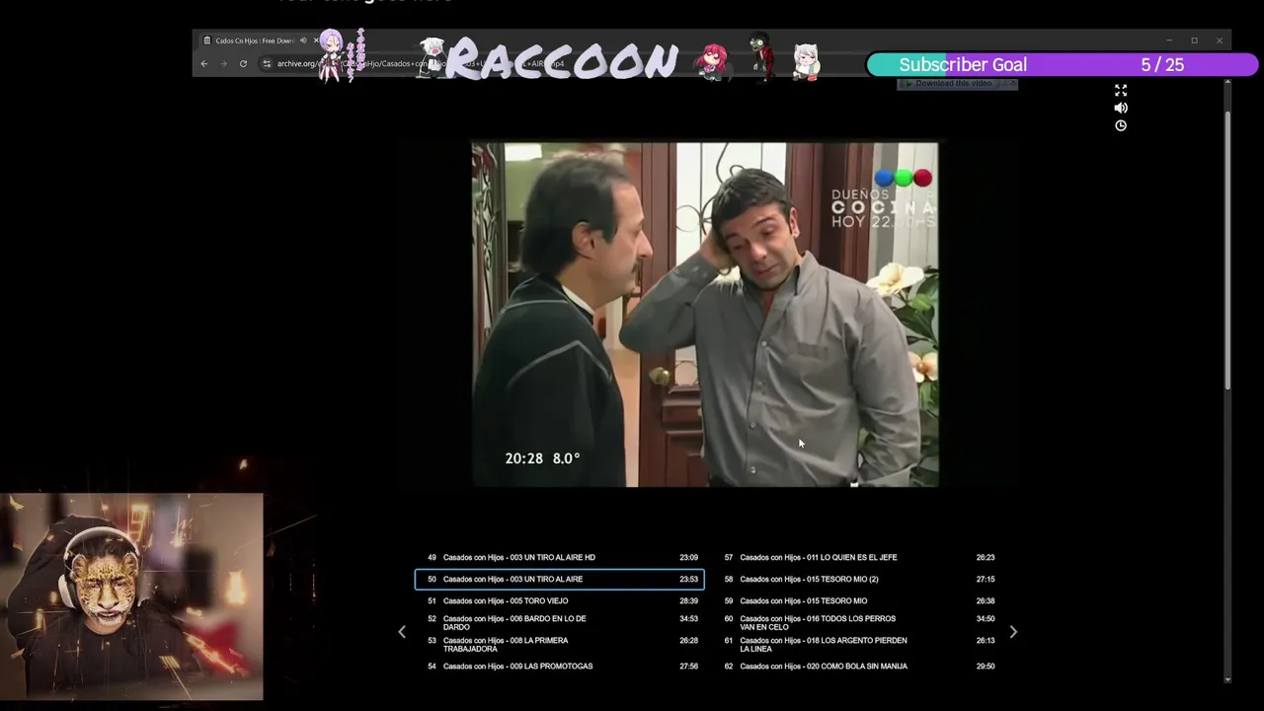
Task: Play track 59 TESORO MIO
Action: pyautogui.click(x=859, y=600)
